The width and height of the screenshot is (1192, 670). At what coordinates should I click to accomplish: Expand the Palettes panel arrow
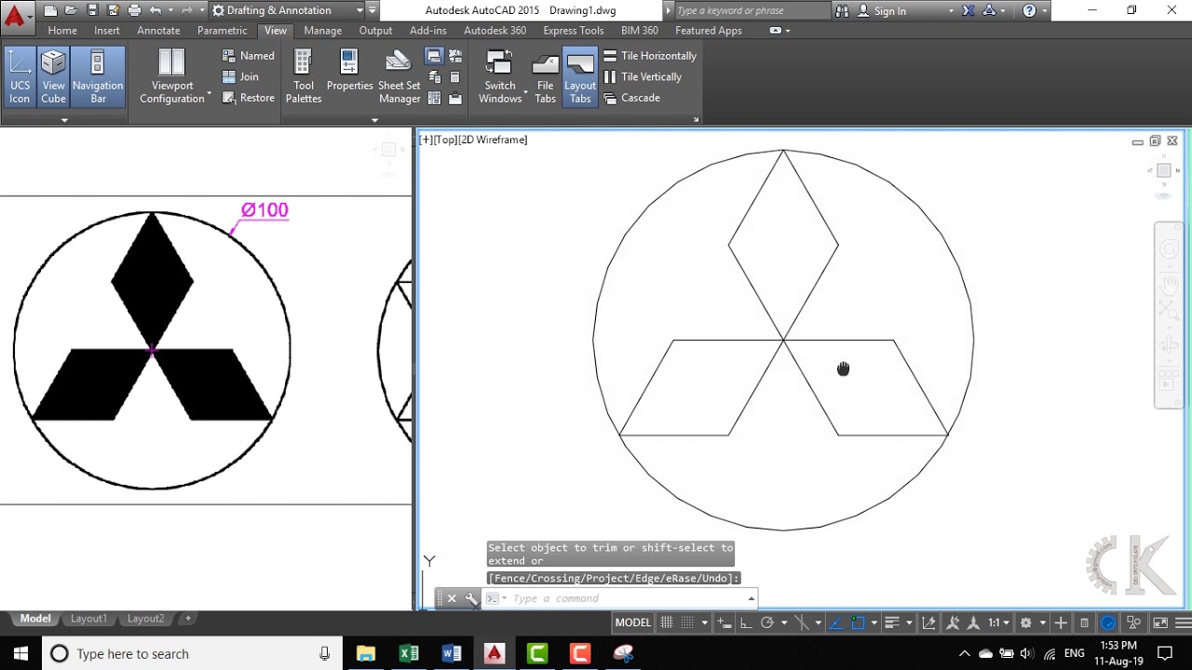coord(374,119)
